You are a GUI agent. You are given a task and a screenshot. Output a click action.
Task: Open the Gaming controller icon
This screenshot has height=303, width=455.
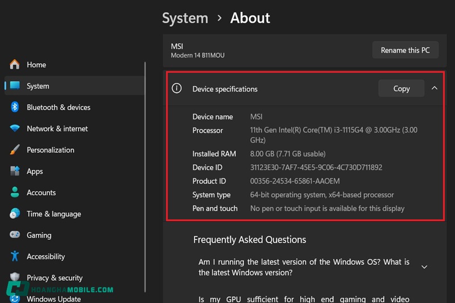coord(15,235)
